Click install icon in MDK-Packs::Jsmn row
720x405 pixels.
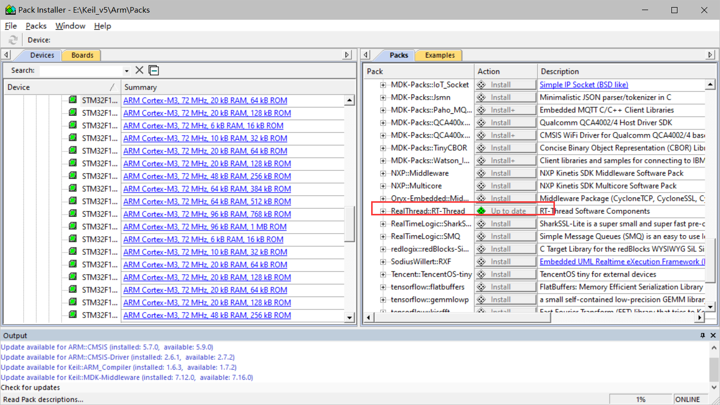482,97
